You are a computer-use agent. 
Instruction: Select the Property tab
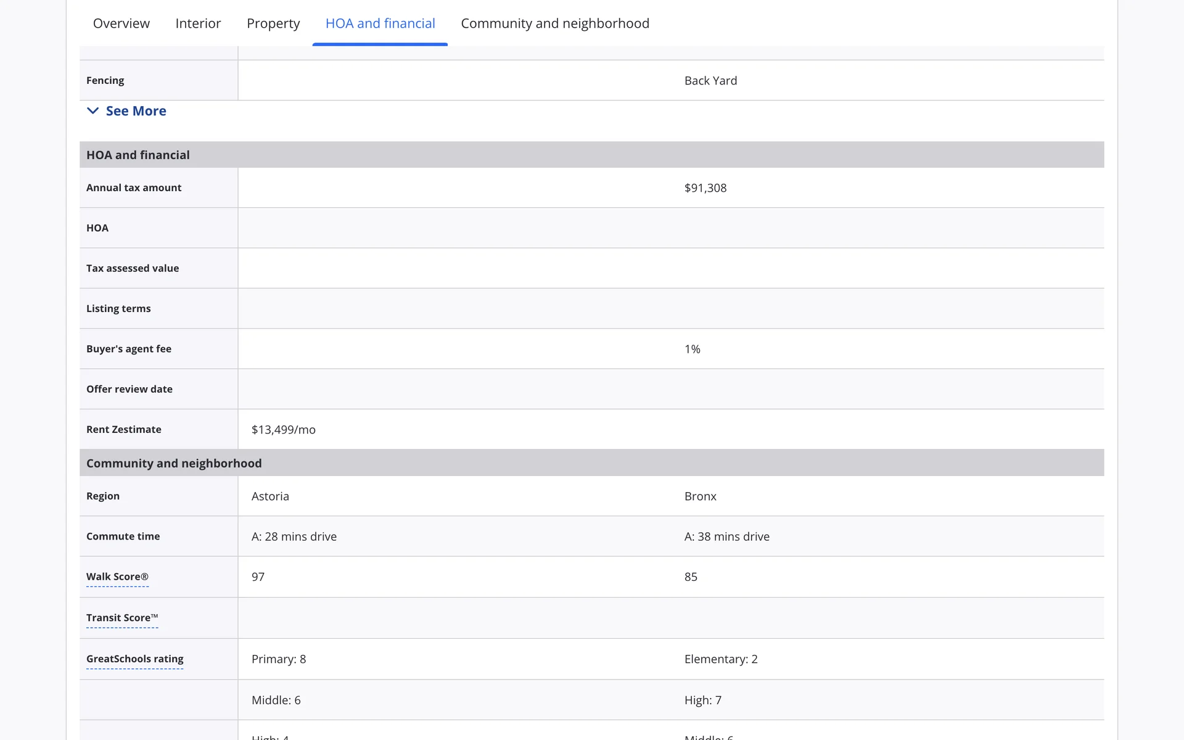pos(273,23)
